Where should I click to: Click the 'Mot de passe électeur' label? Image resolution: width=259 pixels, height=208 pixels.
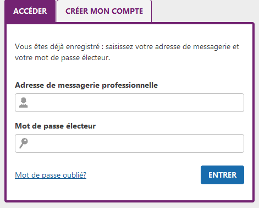pyautogui.click(x=55, y=126)
